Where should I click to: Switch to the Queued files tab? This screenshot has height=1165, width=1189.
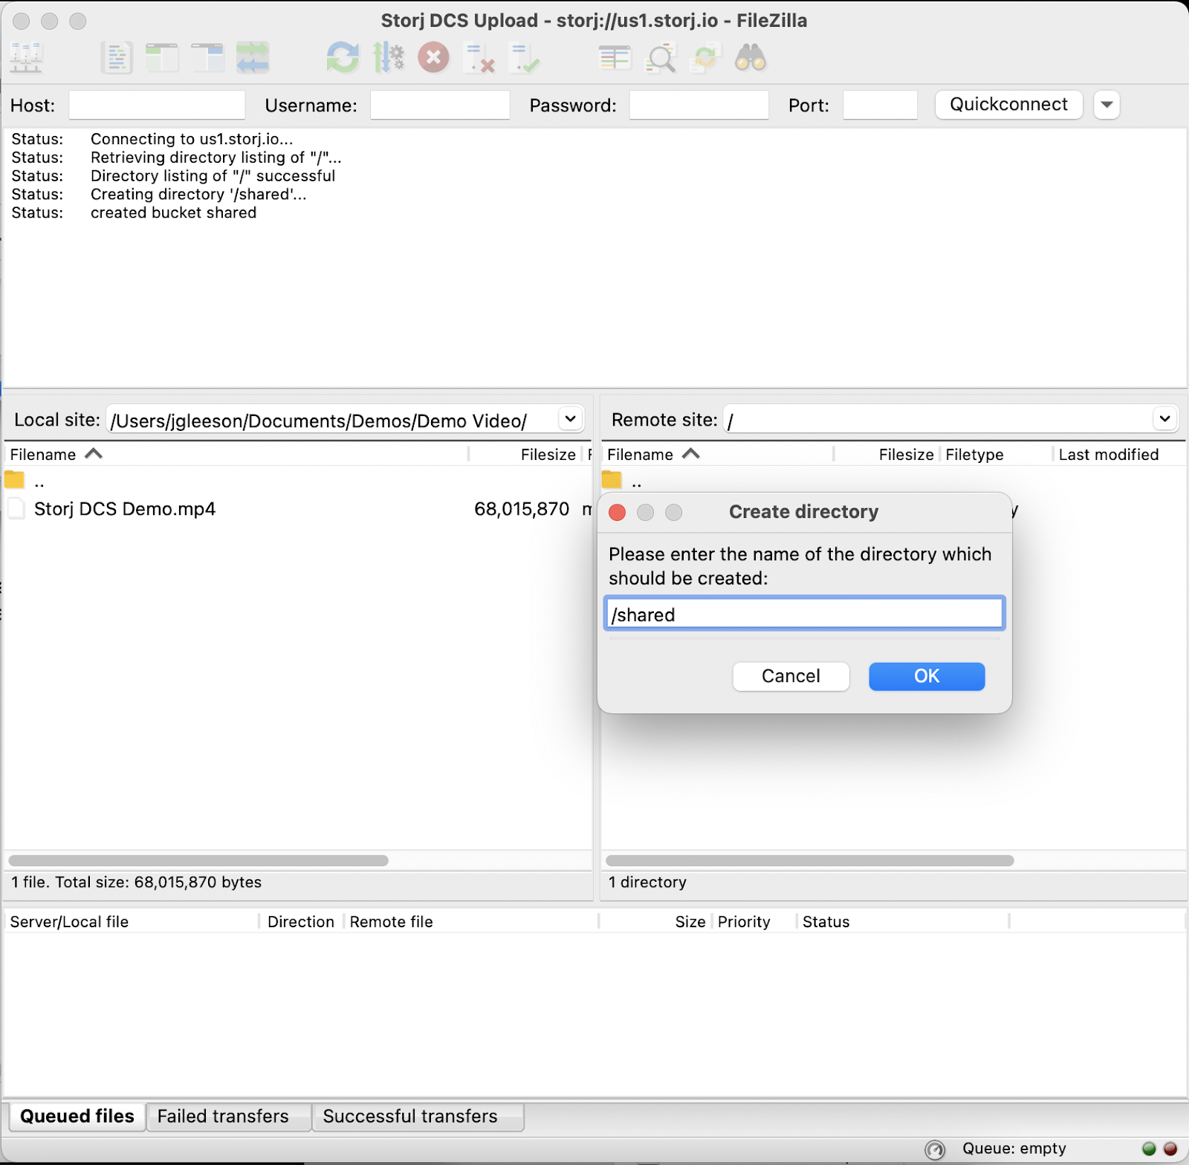(77, 1116)
